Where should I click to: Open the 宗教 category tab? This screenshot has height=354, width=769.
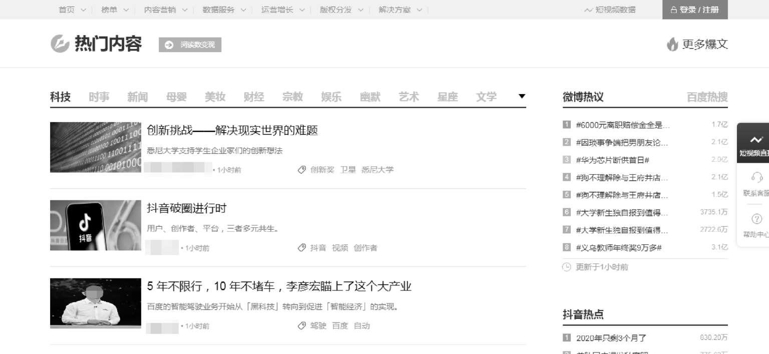tap(292, 97)
